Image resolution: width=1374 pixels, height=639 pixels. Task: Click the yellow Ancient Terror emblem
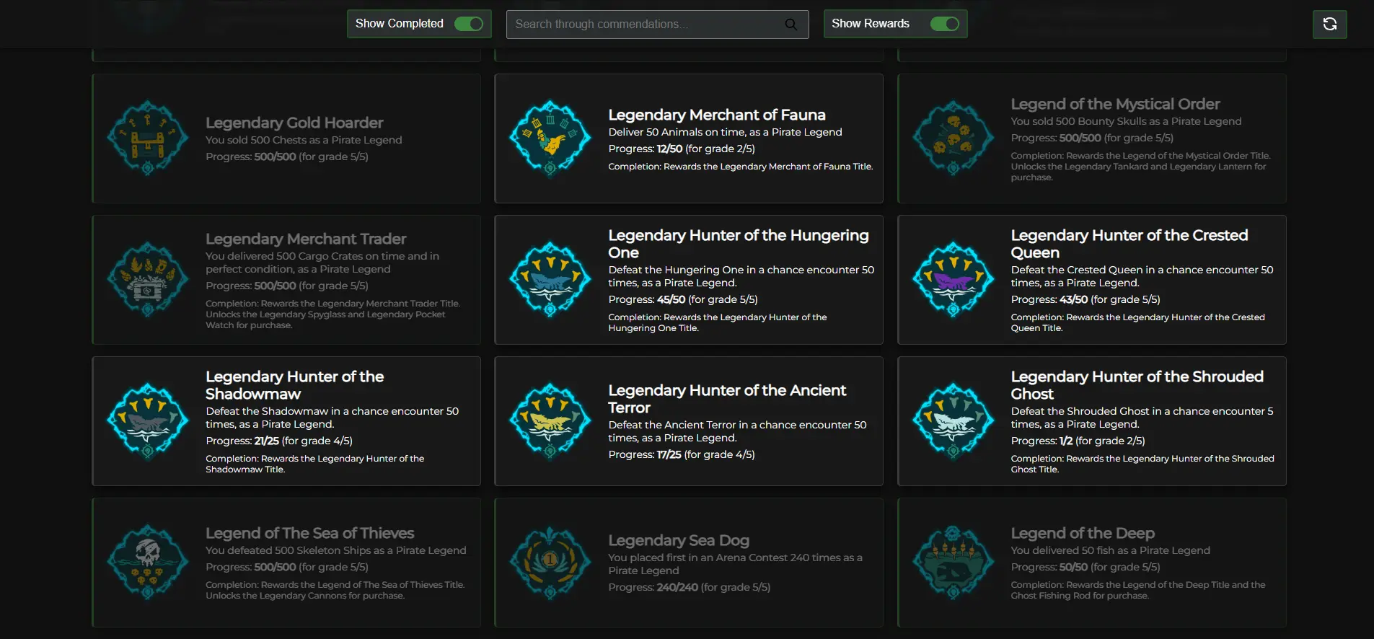point(550,421)
